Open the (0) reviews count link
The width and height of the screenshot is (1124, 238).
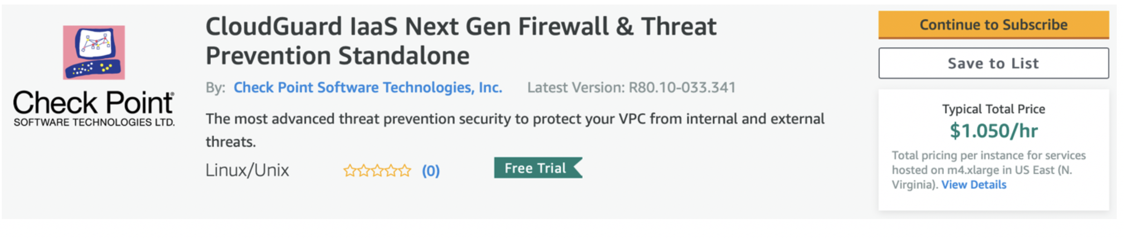[430, 171]
